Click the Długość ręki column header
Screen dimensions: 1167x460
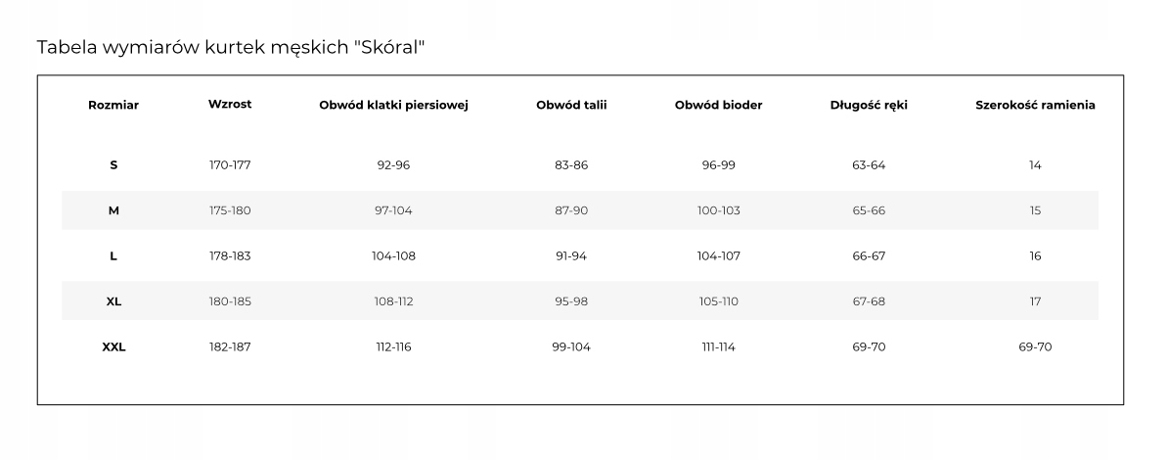click(869, 106)
